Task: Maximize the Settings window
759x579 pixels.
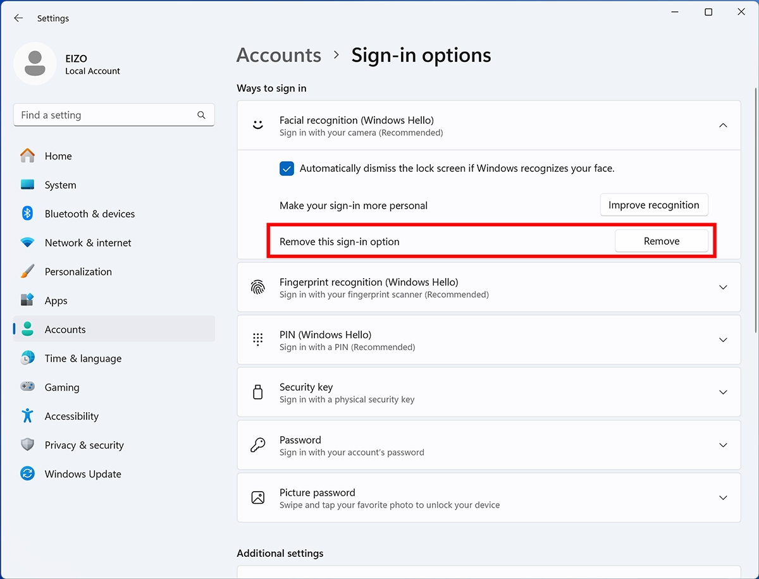Action: tap(708, 12)
